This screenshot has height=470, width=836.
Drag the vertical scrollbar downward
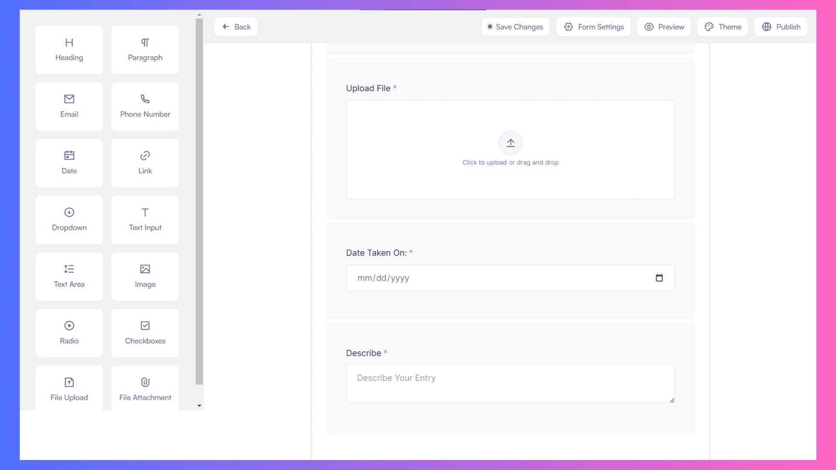(200, 405)
